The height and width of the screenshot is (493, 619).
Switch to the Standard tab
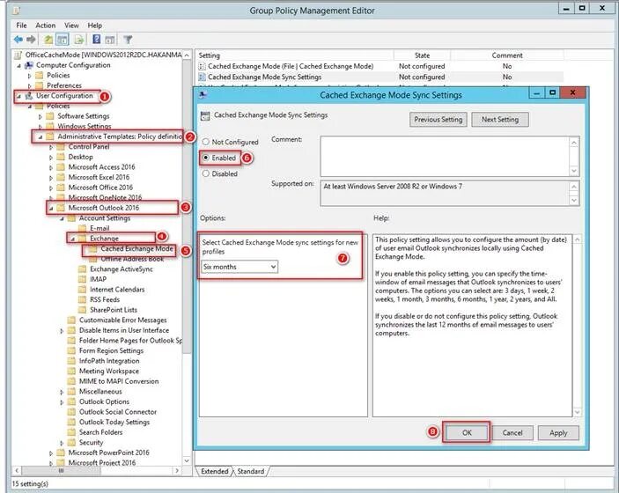(x=251, y=471)
